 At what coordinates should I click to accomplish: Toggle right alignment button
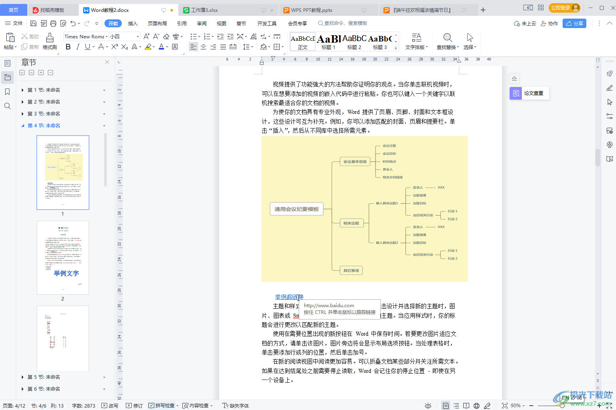(x=213, y=47)
